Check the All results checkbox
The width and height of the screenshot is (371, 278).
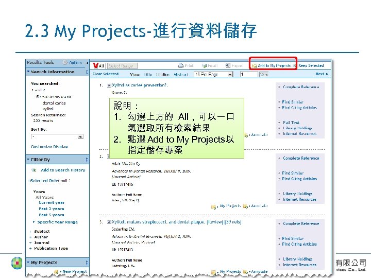pyautogui.click(x=96, y=65)
